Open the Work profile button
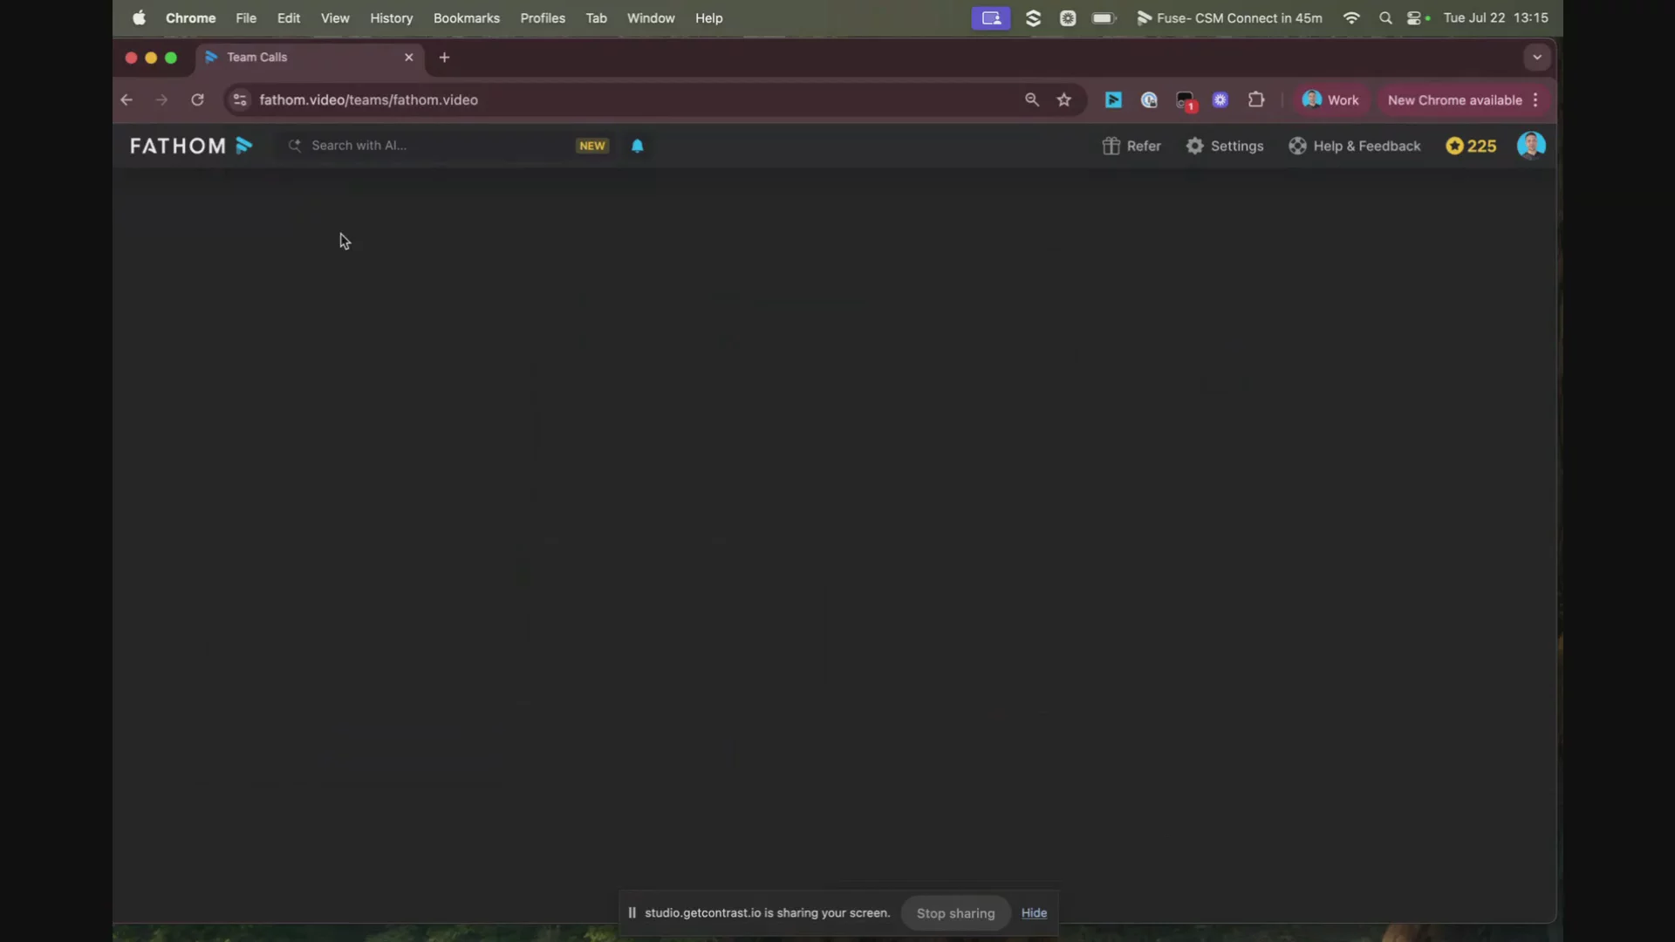 click(x=1330, y=99)
